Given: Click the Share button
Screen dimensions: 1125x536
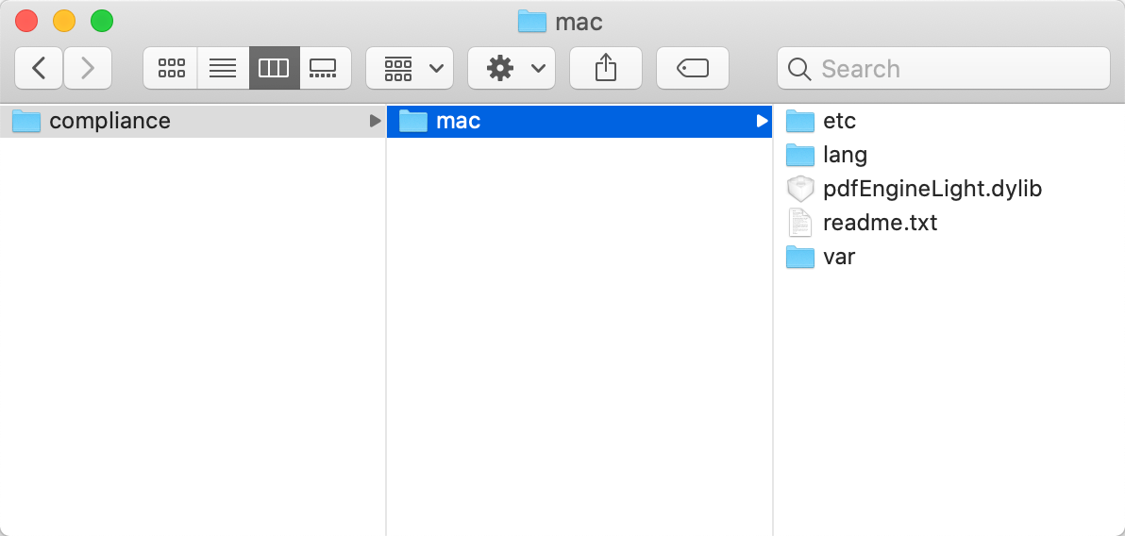Looking at the screenshot, I should point(606,68).
